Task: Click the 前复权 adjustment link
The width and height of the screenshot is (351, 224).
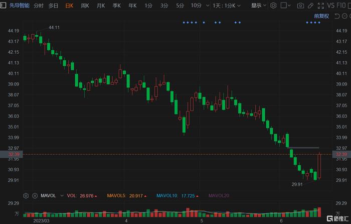Action: click(321, 16)
